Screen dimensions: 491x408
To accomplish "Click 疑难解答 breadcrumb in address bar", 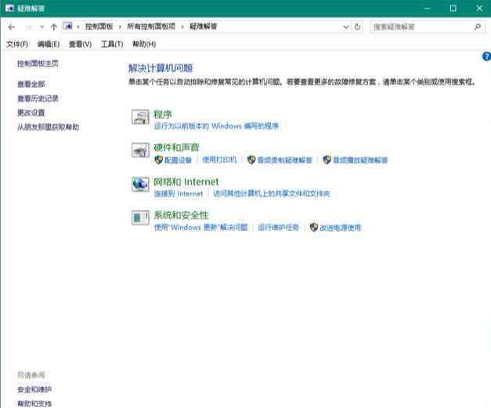I will click(x=204, y=27).
